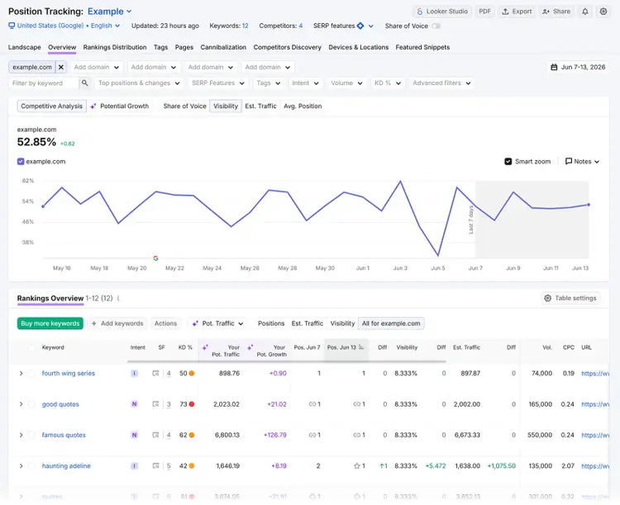The width and height of the screenshot is (620, 505).
Task: Click link icon in famous quotes Pos. Jun 13
Action: coord(356,435)
